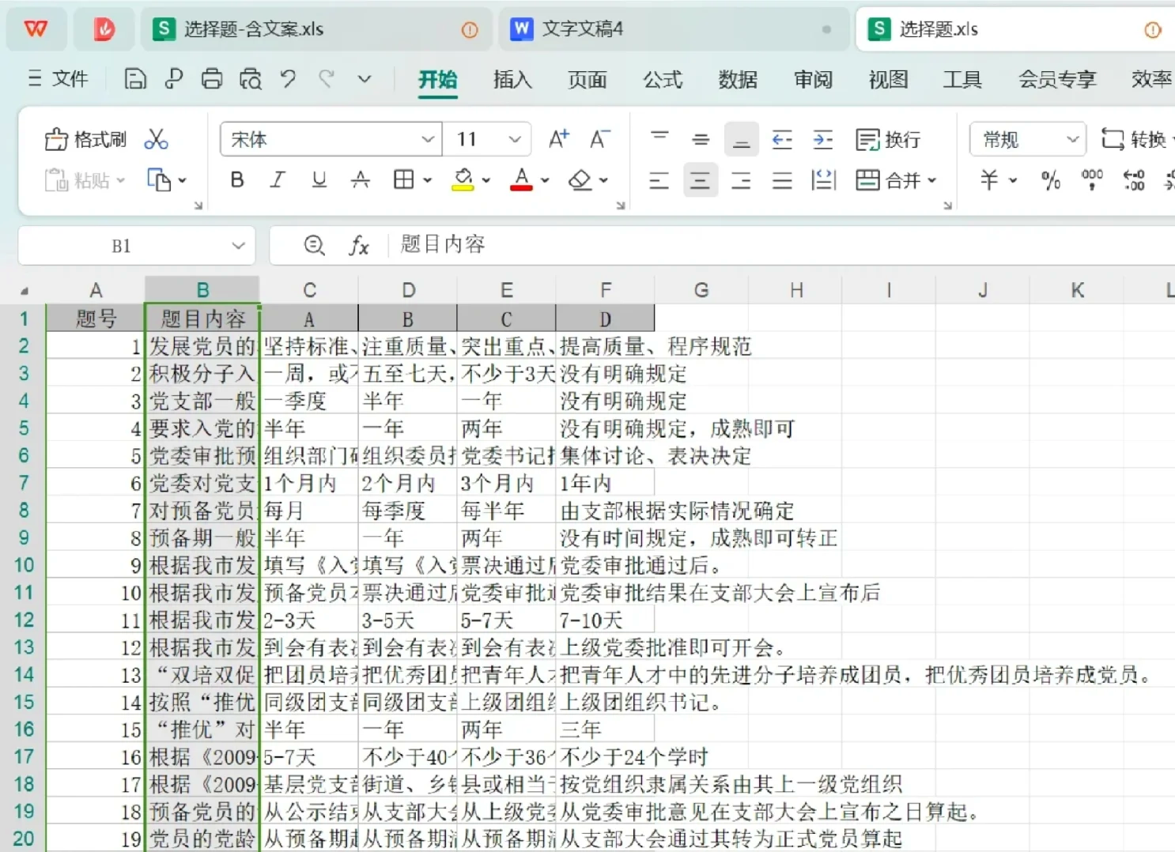Toggle center horizontal alignment

pyautogui.click(x=700, y=180)
